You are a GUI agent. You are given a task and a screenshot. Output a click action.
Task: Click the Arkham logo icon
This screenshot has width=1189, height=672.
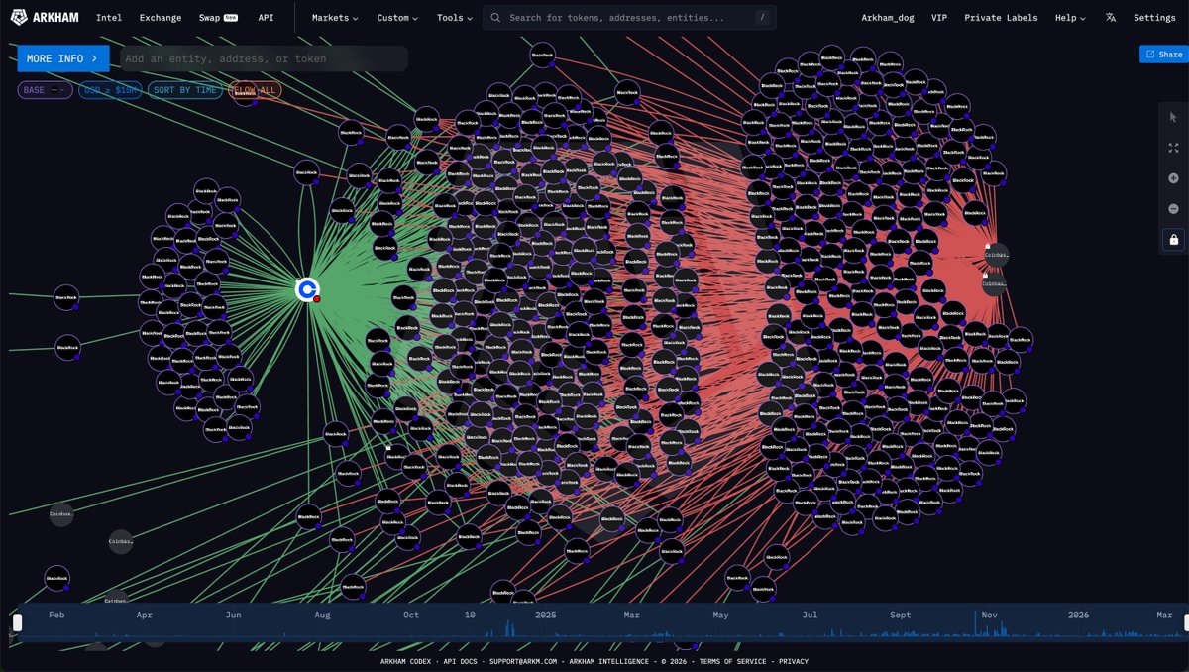pos(19,17)
